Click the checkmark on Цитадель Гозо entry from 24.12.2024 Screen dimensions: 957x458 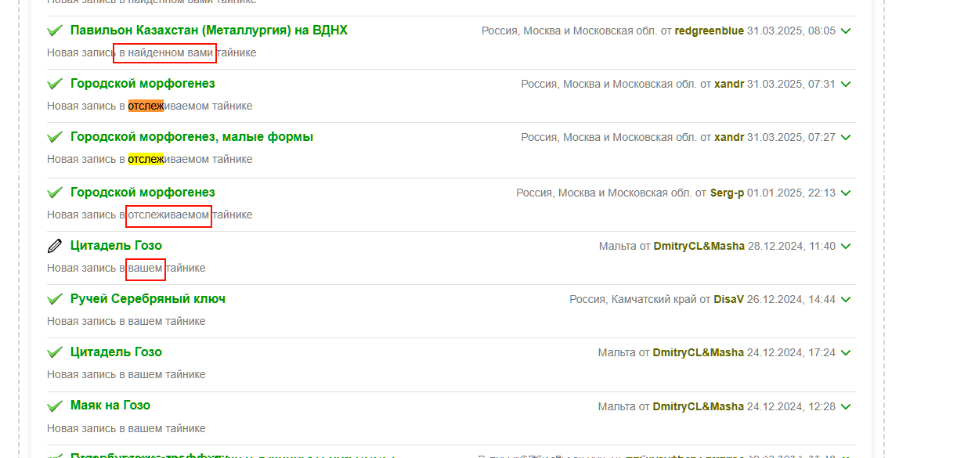pyautogui.click(x=54, y=352)
